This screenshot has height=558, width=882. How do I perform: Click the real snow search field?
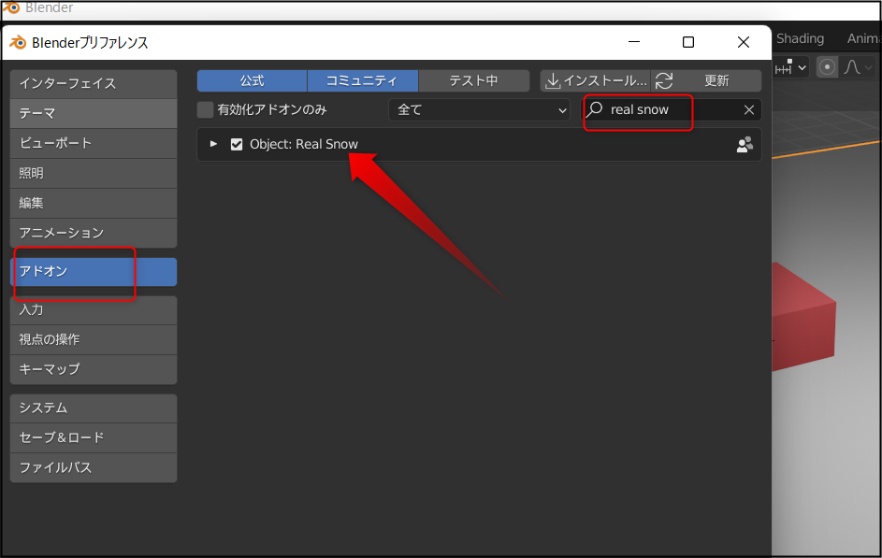(x=671, y=110)
